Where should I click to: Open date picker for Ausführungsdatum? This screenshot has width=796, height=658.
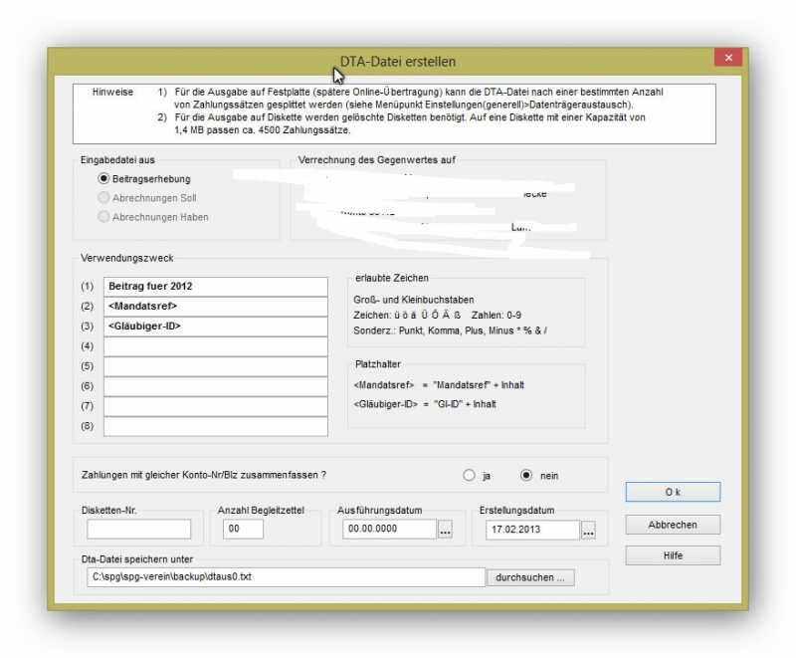pyautogui.click(x=445, y=531)
